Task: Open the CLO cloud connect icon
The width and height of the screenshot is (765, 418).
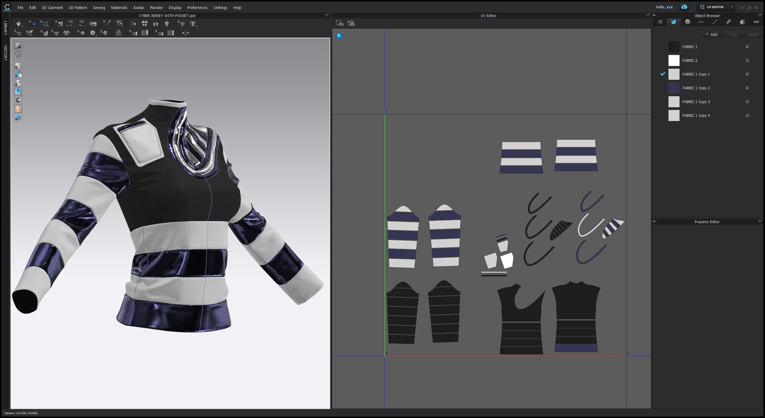Action: (x=684, y=7)
